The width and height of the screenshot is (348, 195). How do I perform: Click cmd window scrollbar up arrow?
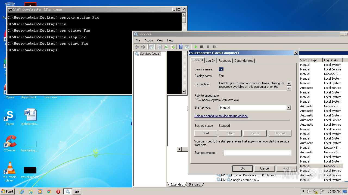point(184,15)
